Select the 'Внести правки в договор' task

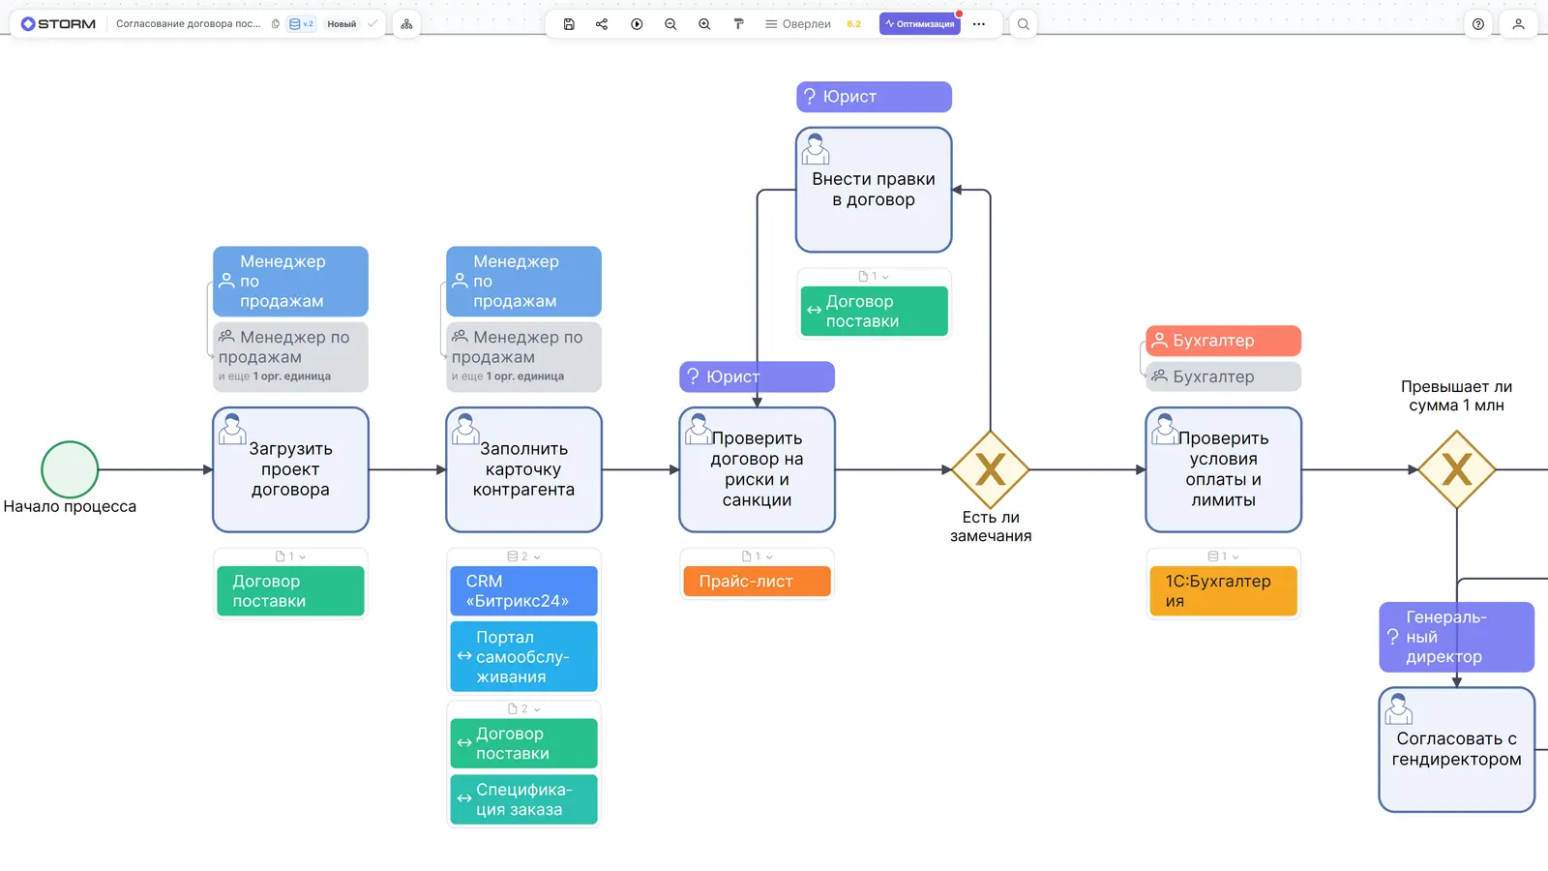pos(874,190)
